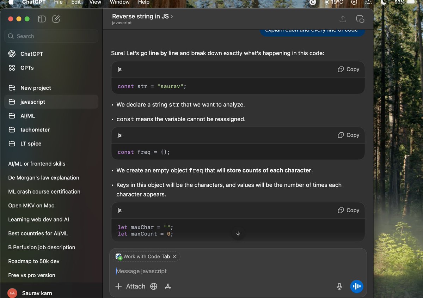
Task: Start dictation with microphone icon
Action: [x=339, y=286]
